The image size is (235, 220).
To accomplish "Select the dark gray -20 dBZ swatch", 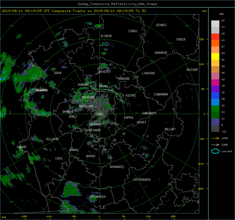I will pos(215,128).
